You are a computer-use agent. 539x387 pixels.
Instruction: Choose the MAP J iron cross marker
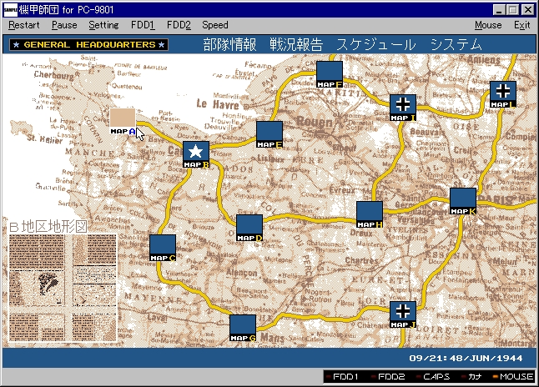point(403,312)
